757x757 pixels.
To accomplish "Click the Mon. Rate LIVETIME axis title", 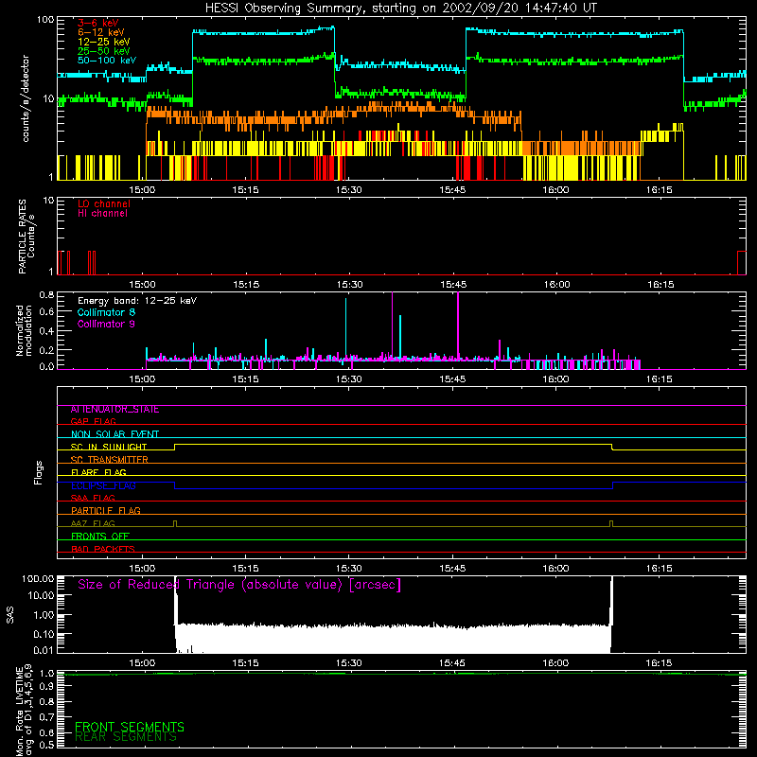I will 24,710.
